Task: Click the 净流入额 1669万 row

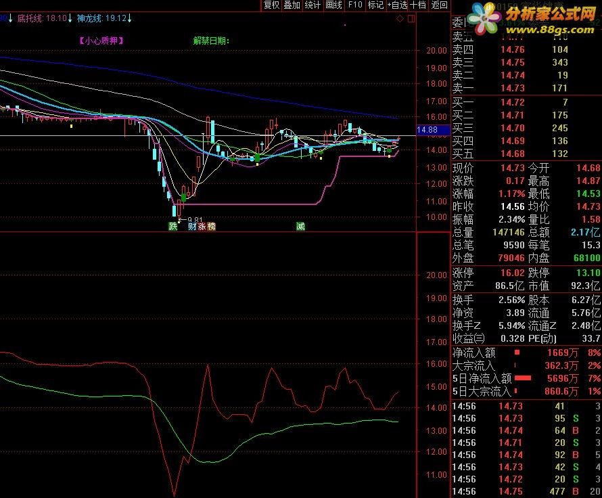Action: coord(527,353)
